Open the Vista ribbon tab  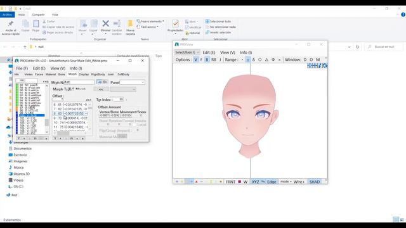(55, 15)
